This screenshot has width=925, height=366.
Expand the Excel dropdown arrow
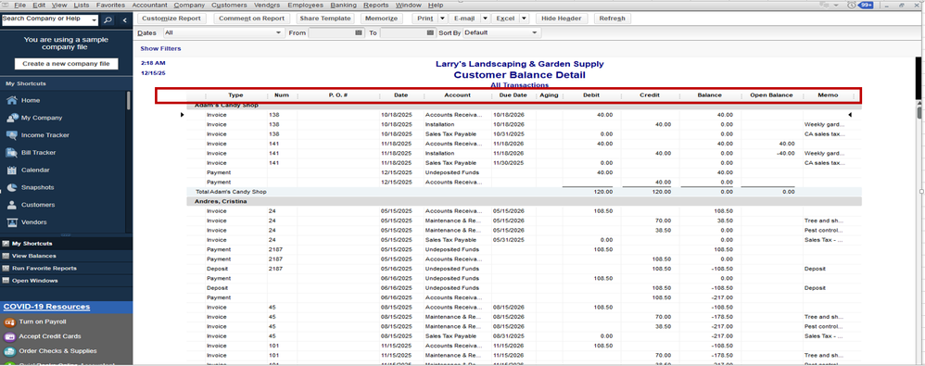524,19
